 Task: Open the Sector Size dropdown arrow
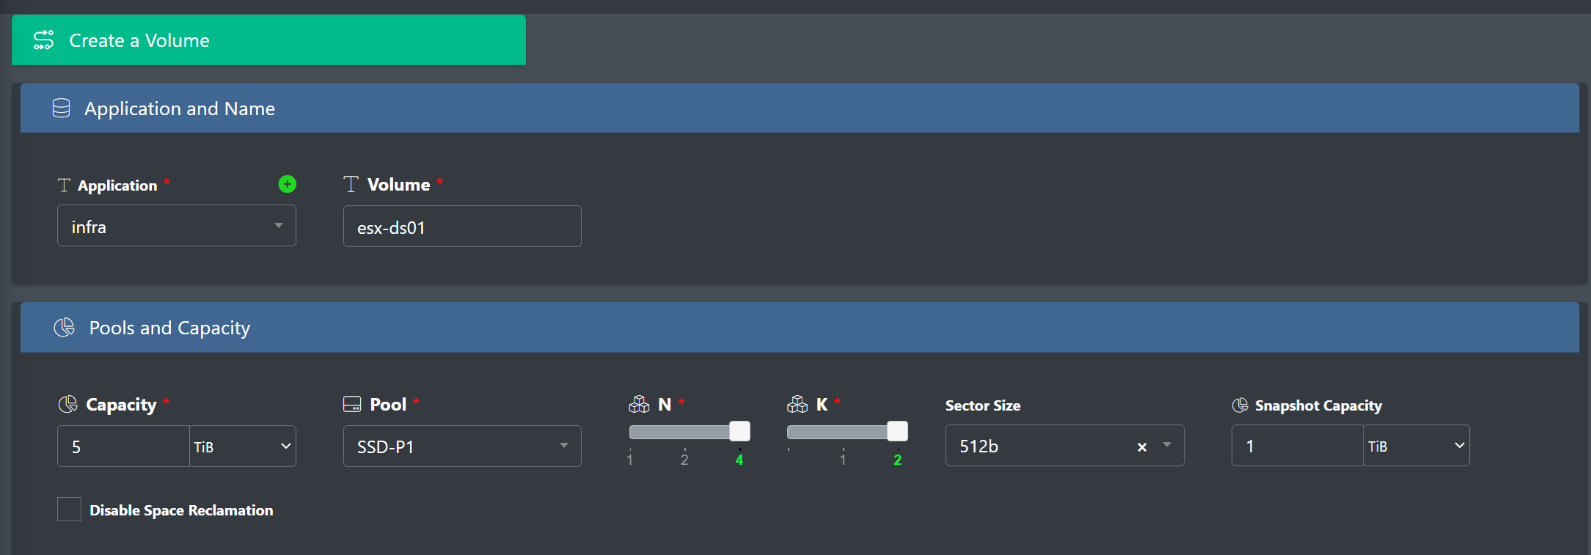pyautogui.click(x=1167, y=445)
